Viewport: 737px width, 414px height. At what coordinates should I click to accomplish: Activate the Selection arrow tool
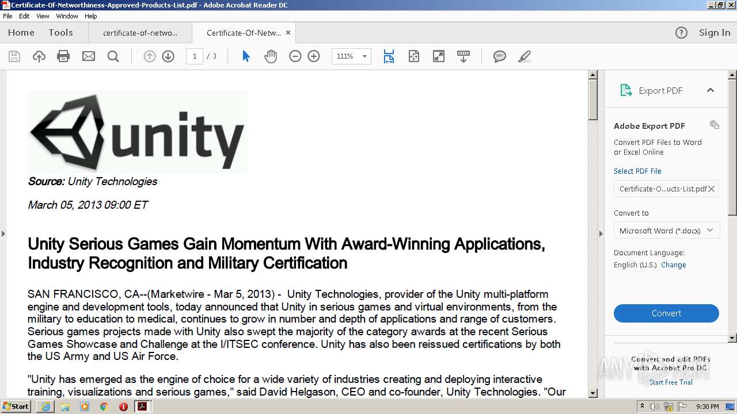coord(246,56)
